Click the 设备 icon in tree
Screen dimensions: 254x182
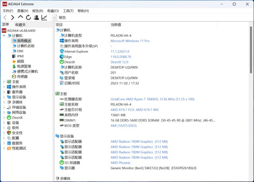9,123
